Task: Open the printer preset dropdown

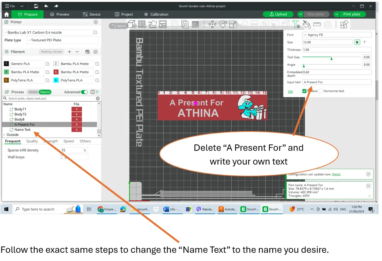Action: coord(48,32)
